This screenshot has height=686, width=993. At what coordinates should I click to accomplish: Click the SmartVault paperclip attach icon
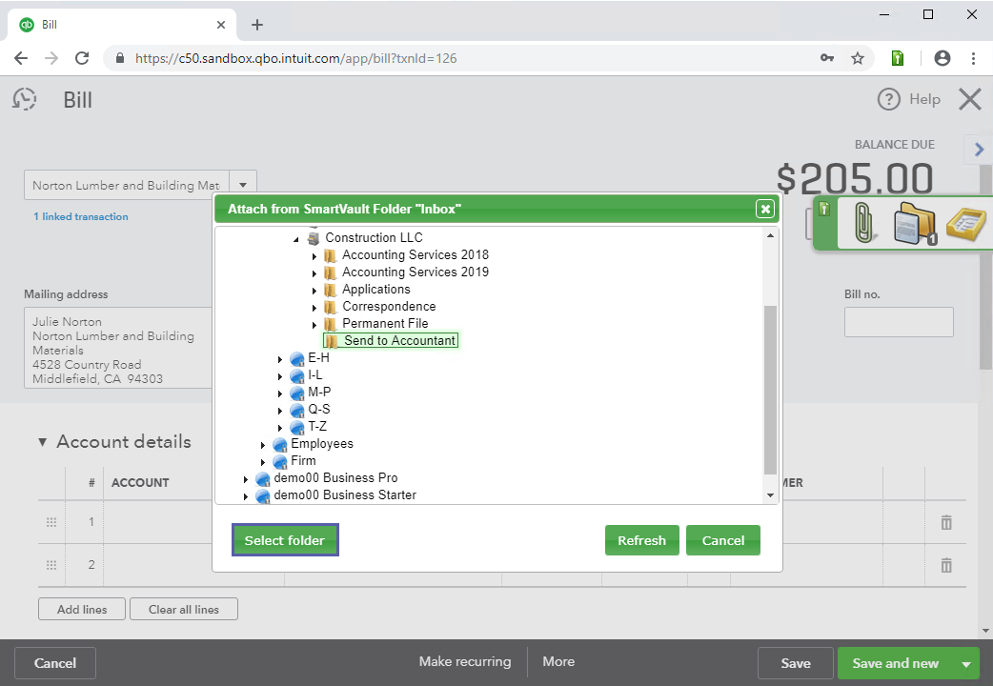(x=864, y=225)
